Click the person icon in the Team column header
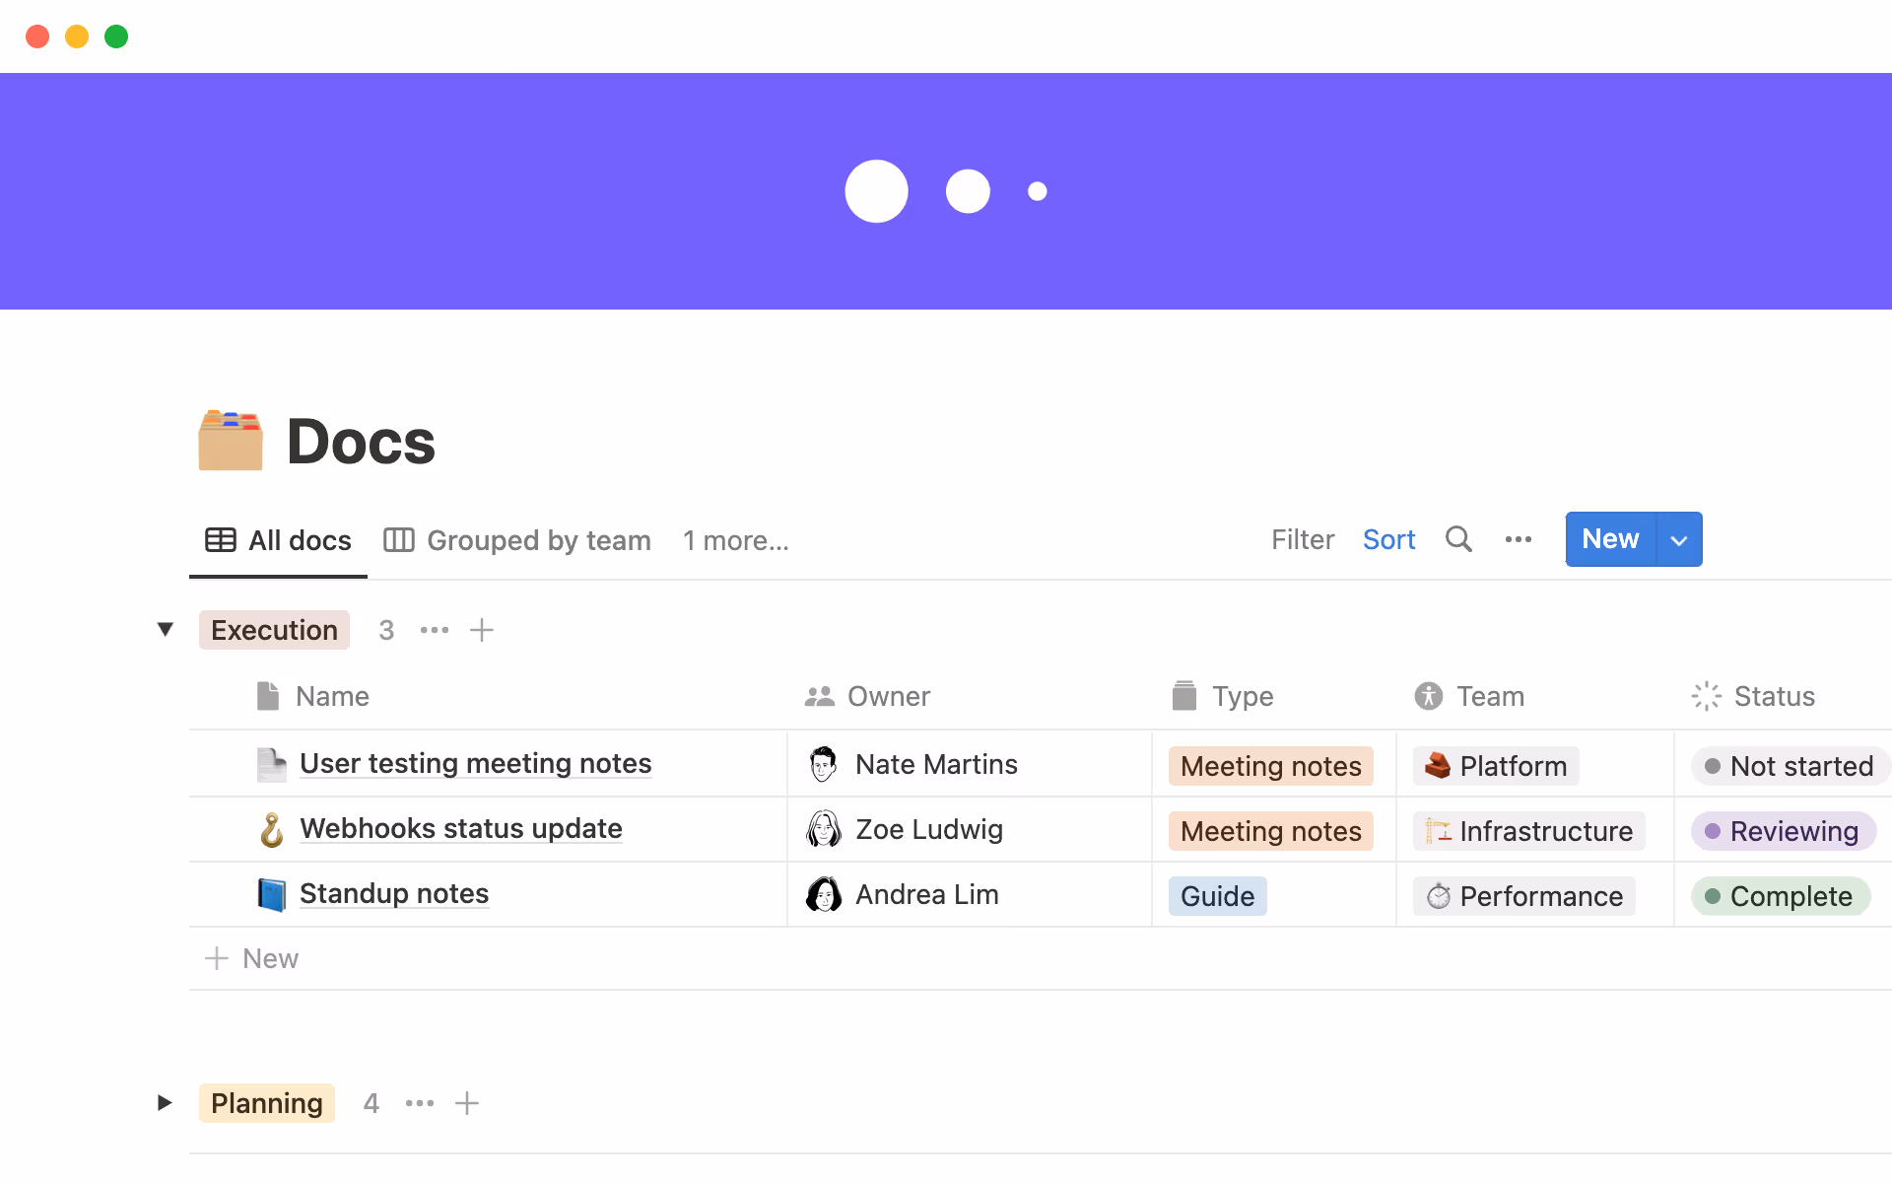The height and width of the screenshot is (1183, 1892). (1429, 696)
